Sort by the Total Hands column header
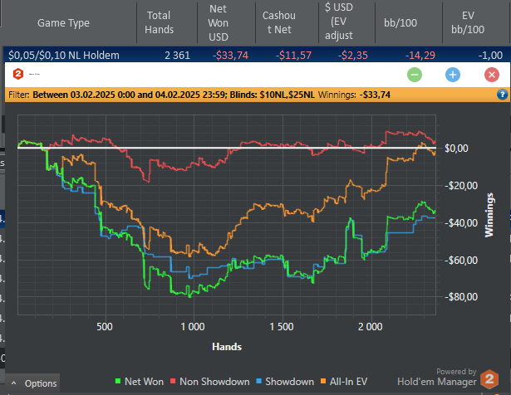Screen dimensions: 511x395 (x=160, y=22)
